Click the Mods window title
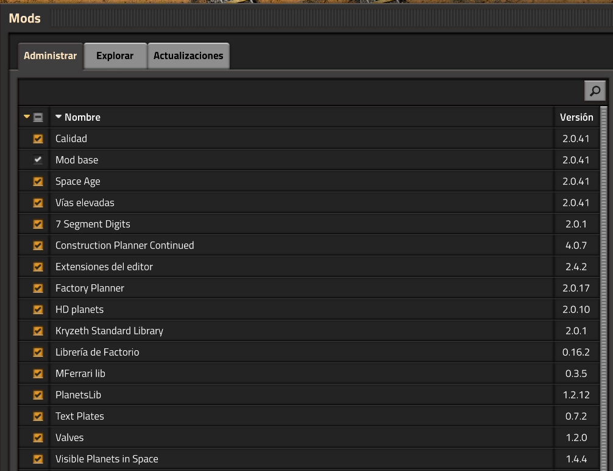 [x=24, y=18]
